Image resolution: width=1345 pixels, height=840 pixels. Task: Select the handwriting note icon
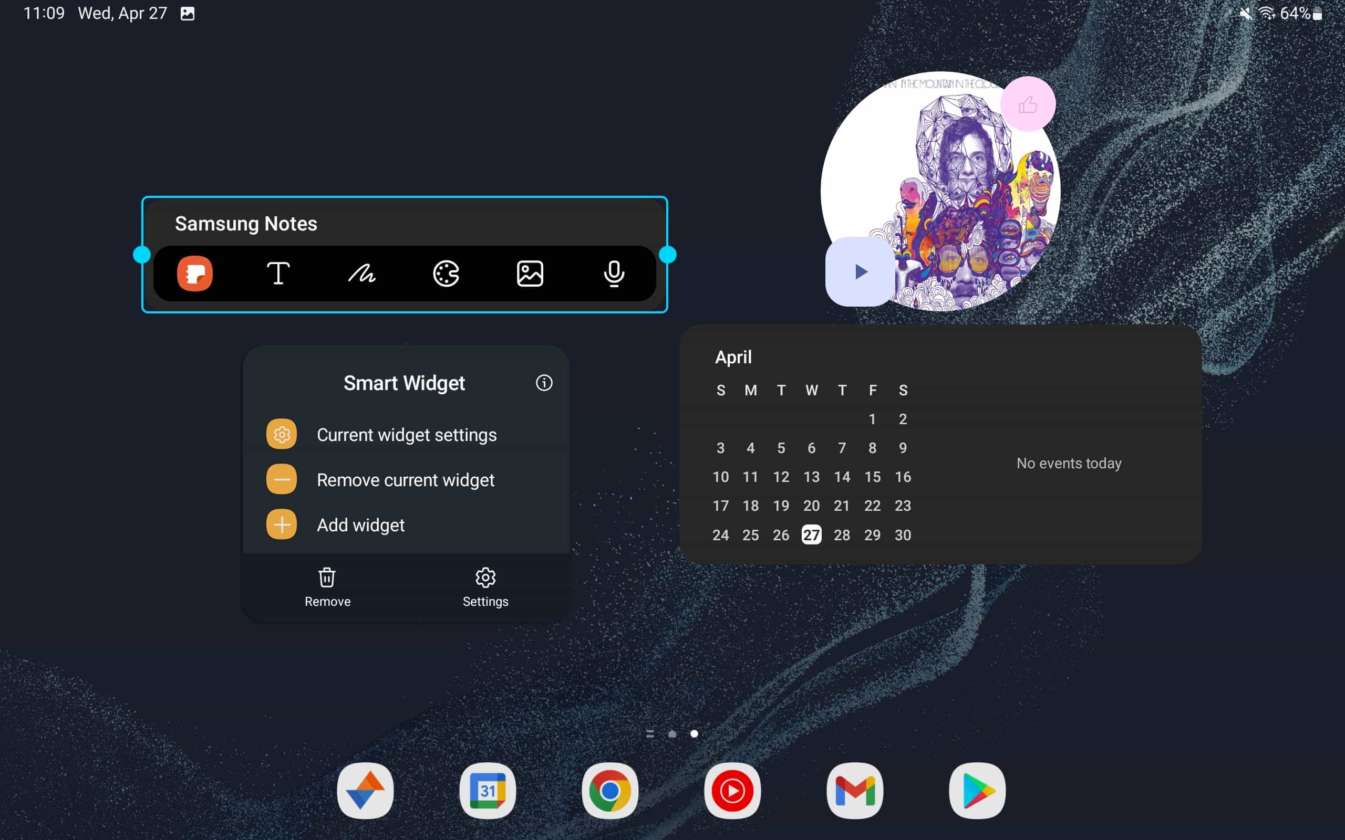(x=363, y=274)
